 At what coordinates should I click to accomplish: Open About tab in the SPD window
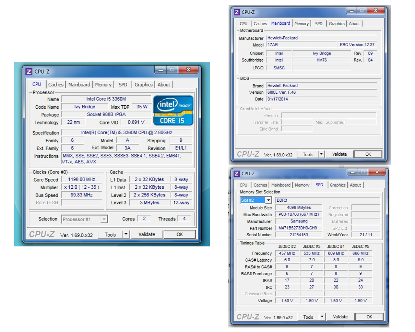point(355,185)
